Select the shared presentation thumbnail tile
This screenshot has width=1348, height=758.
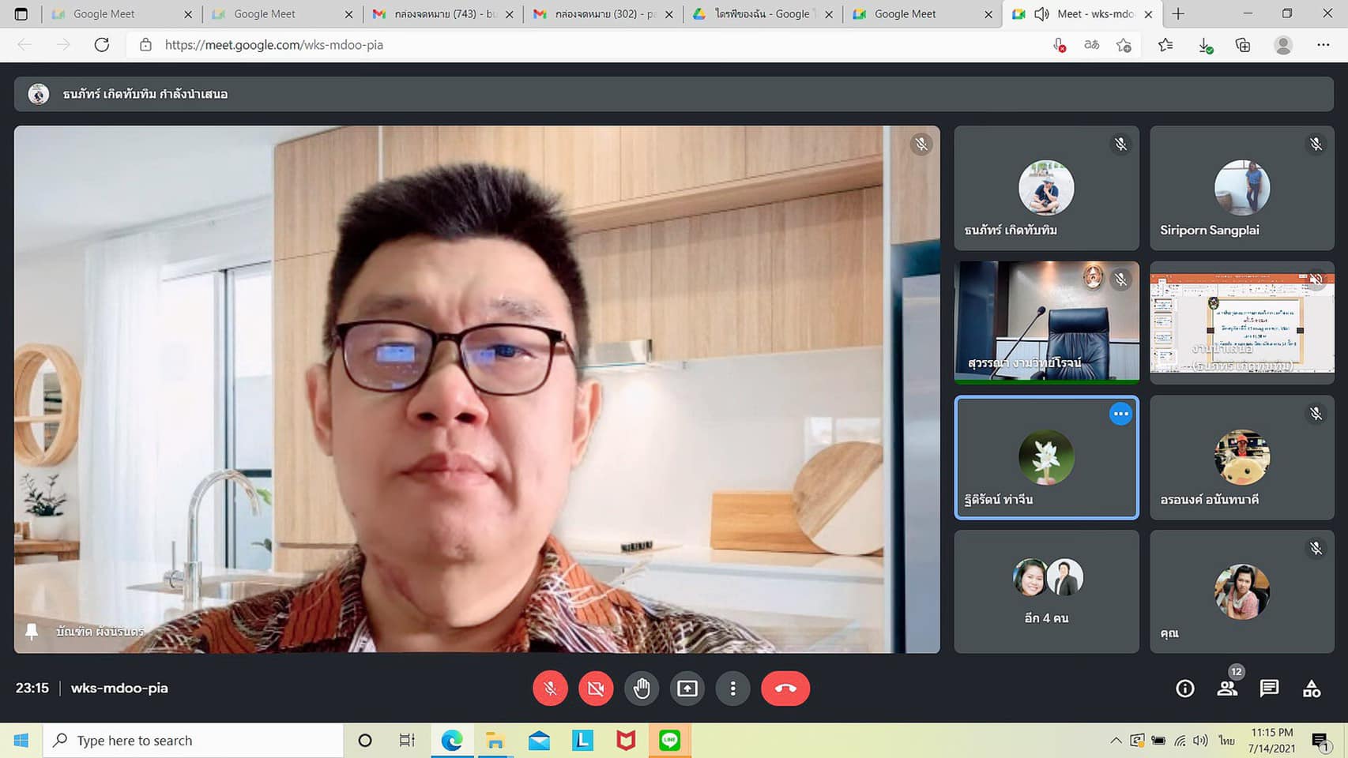point(1241,323)
